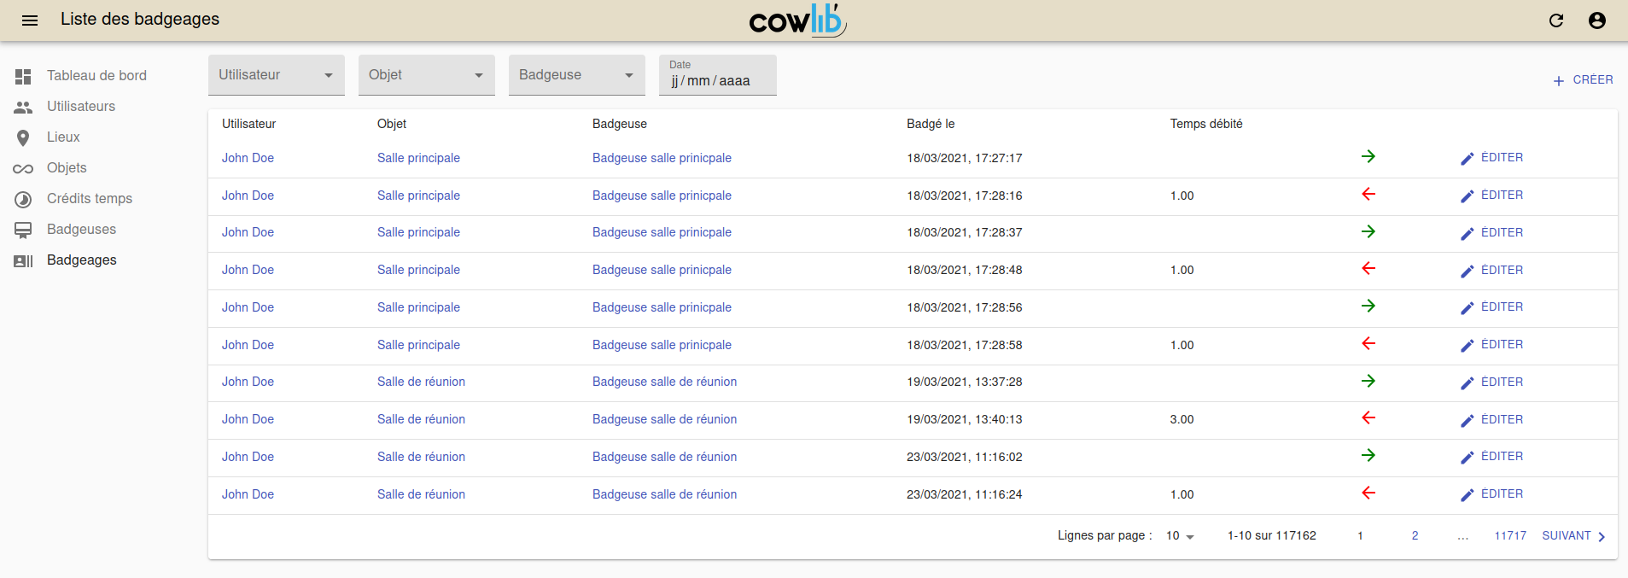Open the hamburger navigation menu
This screenshot has width=1628, height=578.
tap(30, 20)
